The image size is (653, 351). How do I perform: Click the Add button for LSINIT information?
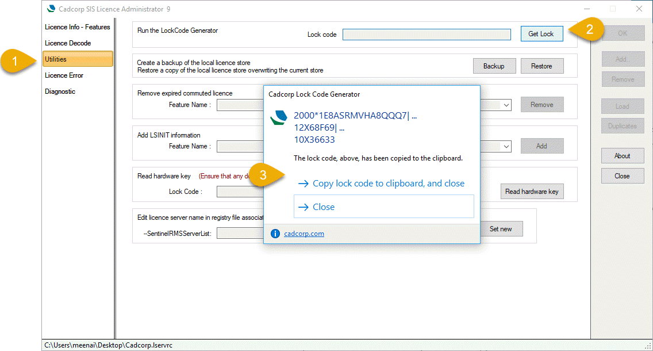click(x=542, y=146)
